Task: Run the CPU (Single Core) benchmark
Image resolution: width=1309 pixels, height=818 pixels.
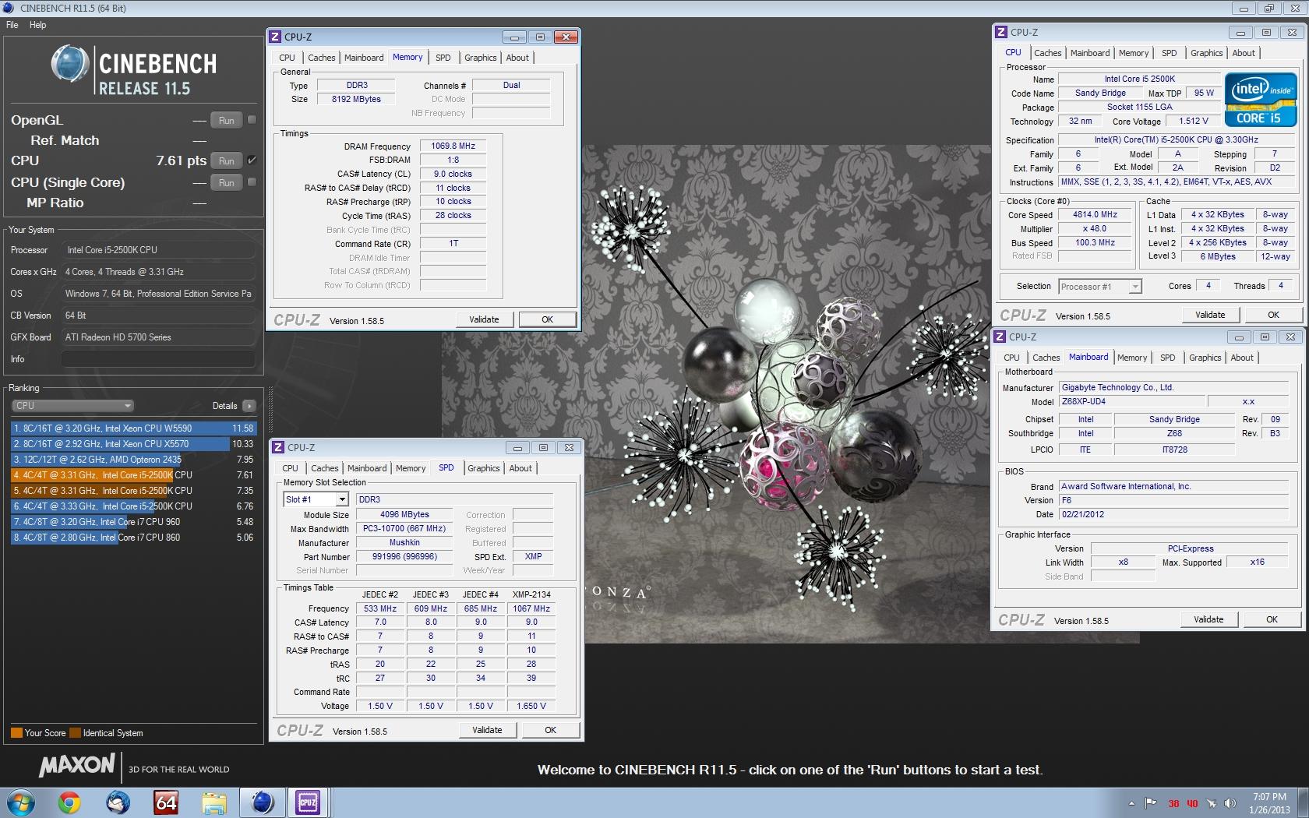Action: coord(226,182)
